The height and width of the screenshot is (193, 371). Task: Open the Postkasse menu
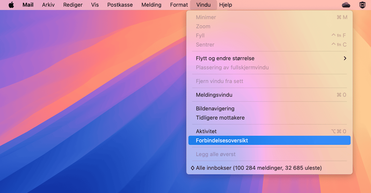120,5
